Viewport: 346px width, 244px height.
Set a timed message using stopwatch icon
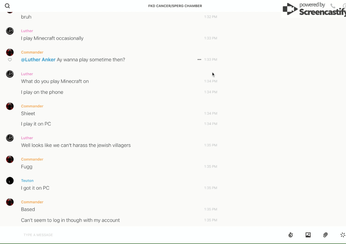[290, 235]
